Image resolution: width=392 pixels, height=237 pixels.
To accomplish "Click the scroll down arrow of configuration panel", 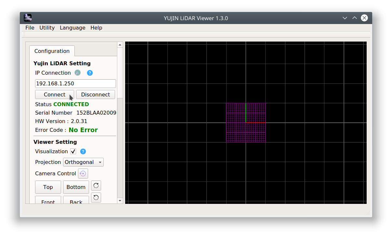I will click(120, 201).
